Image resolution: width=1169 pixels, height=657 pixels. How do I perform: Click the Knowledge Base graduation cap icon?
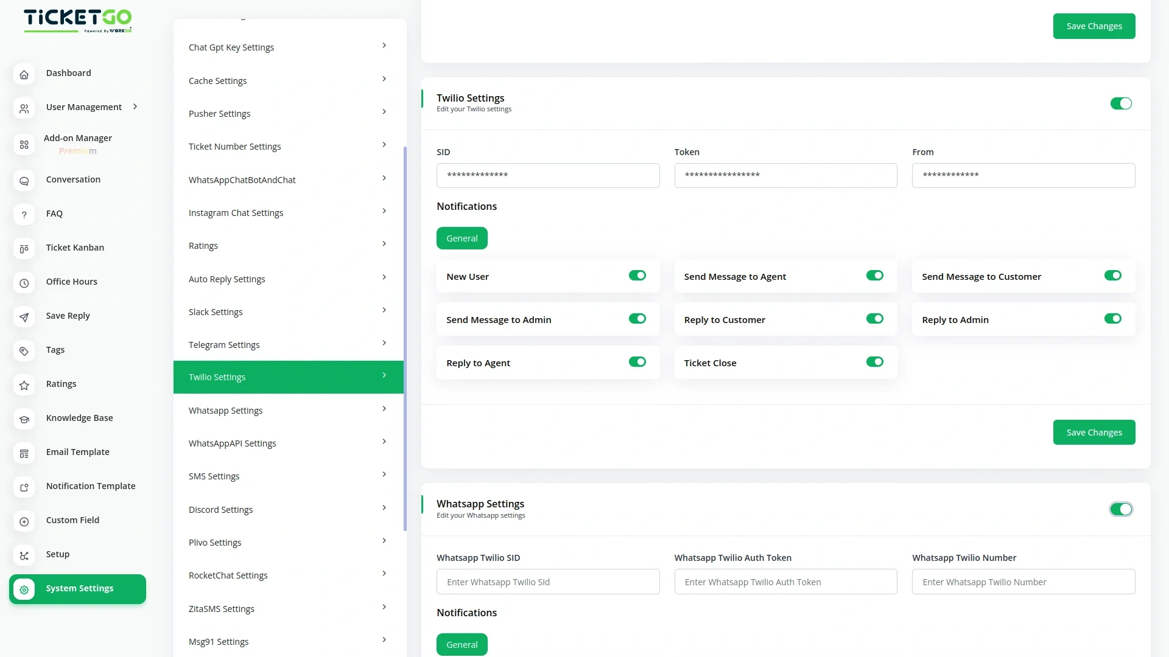pyautogui.click(x=24, y=419)
